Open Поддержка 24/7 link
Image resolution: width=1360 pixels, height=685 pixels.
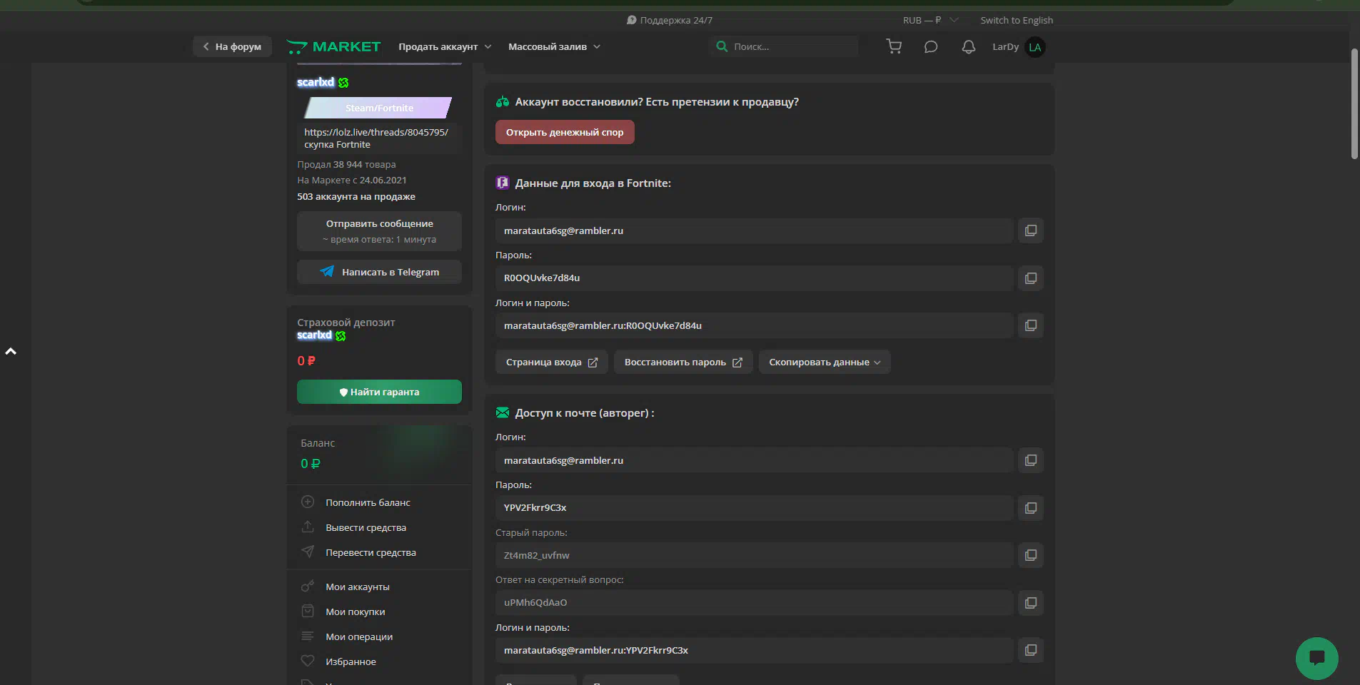tap(669, 20)
